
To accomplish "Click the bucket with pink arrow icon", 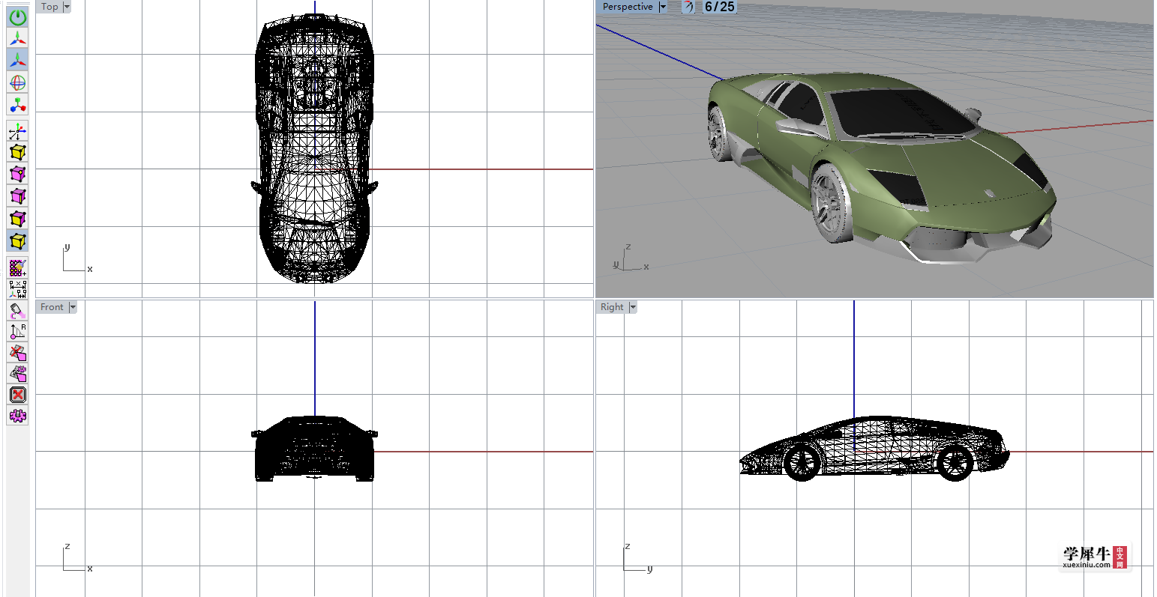I will 18,310.
